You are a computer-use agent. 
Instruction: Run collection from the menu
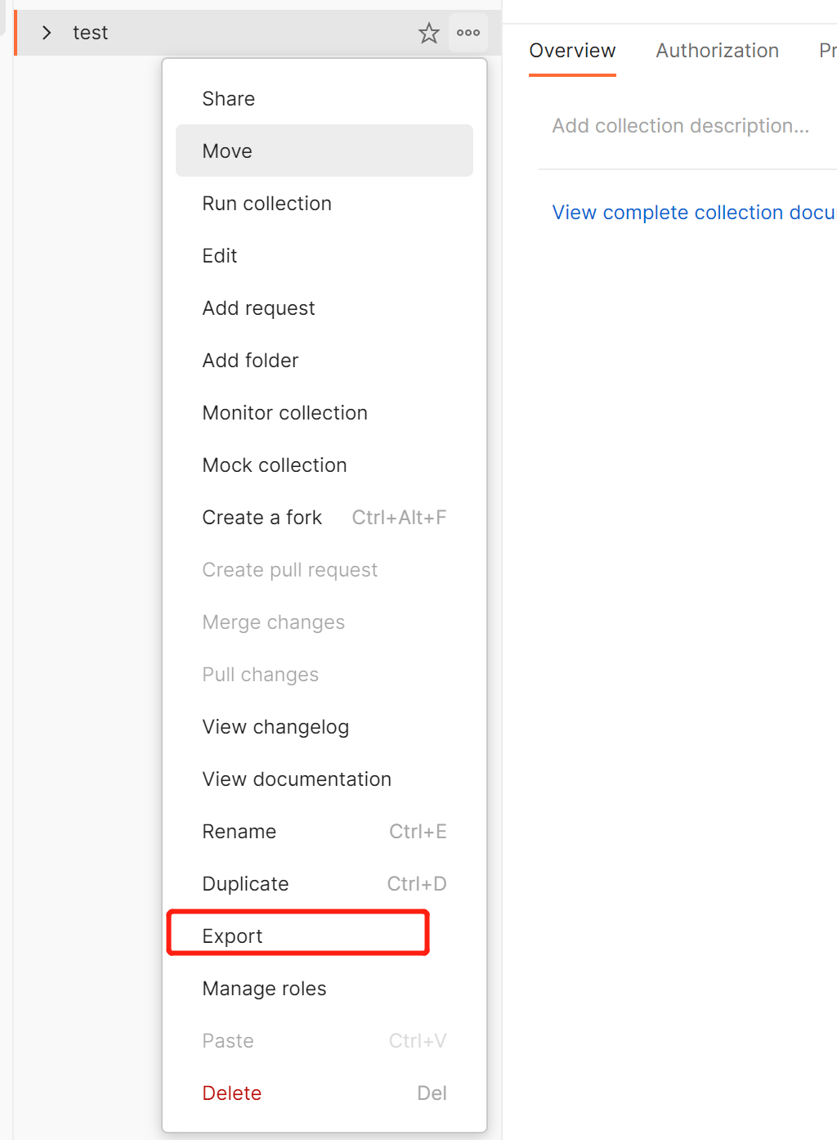pos(266,204)
